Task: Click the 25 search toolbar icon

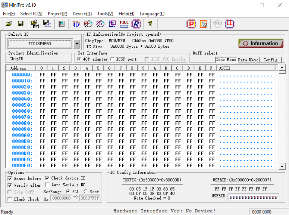Action: point(100,24)
